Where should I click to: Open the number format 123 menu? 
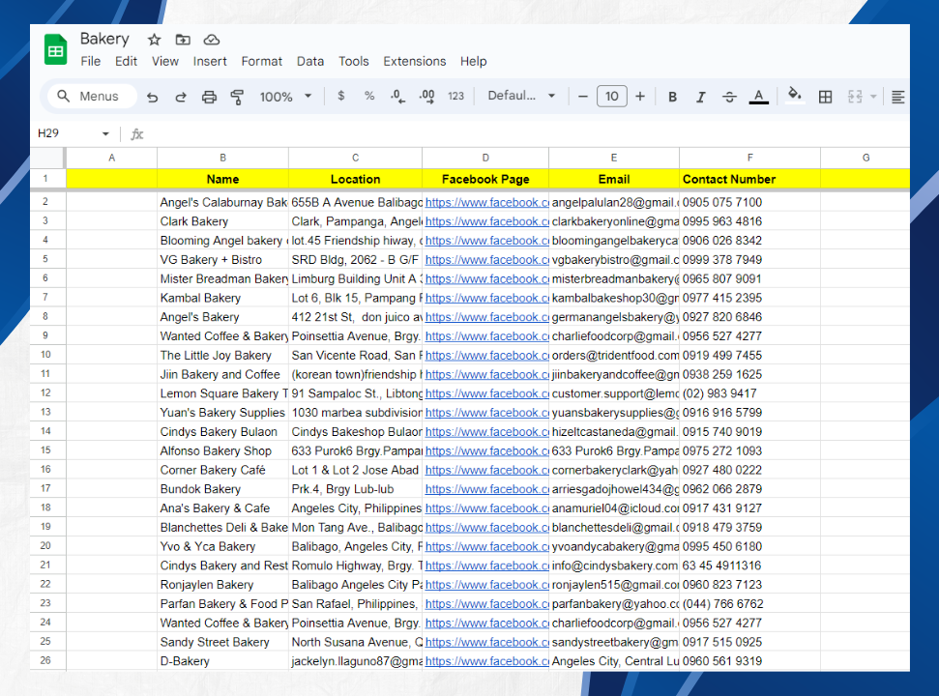click(x=455, y=96)
